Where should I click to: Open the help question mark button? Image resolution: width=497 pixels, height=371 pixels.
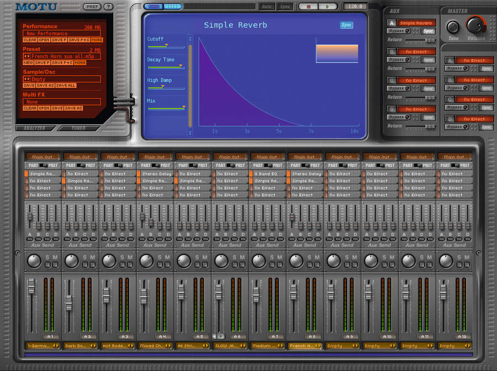(108, 7)
